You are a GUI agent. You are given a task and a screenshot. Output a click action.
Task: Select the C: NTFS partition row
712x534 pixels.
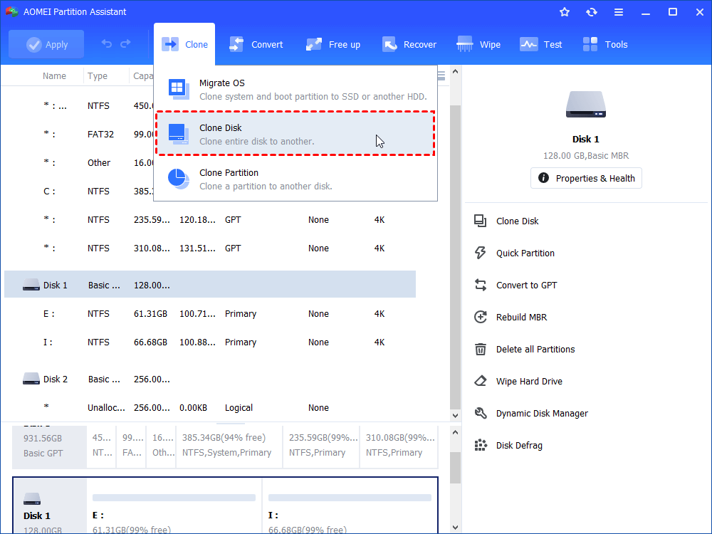pyautogui.click(x=79, y=191)
